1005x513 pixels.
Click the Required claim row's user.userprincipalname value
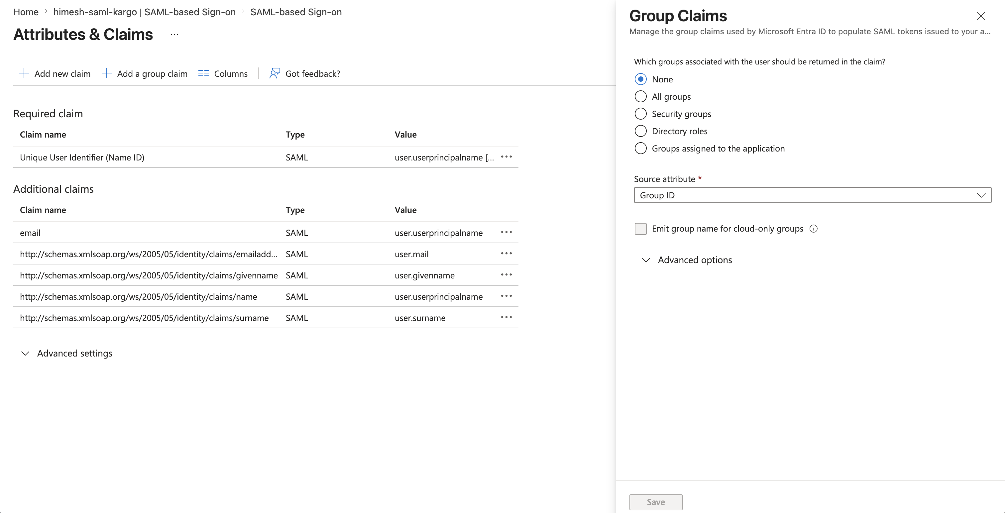(444, 157)
